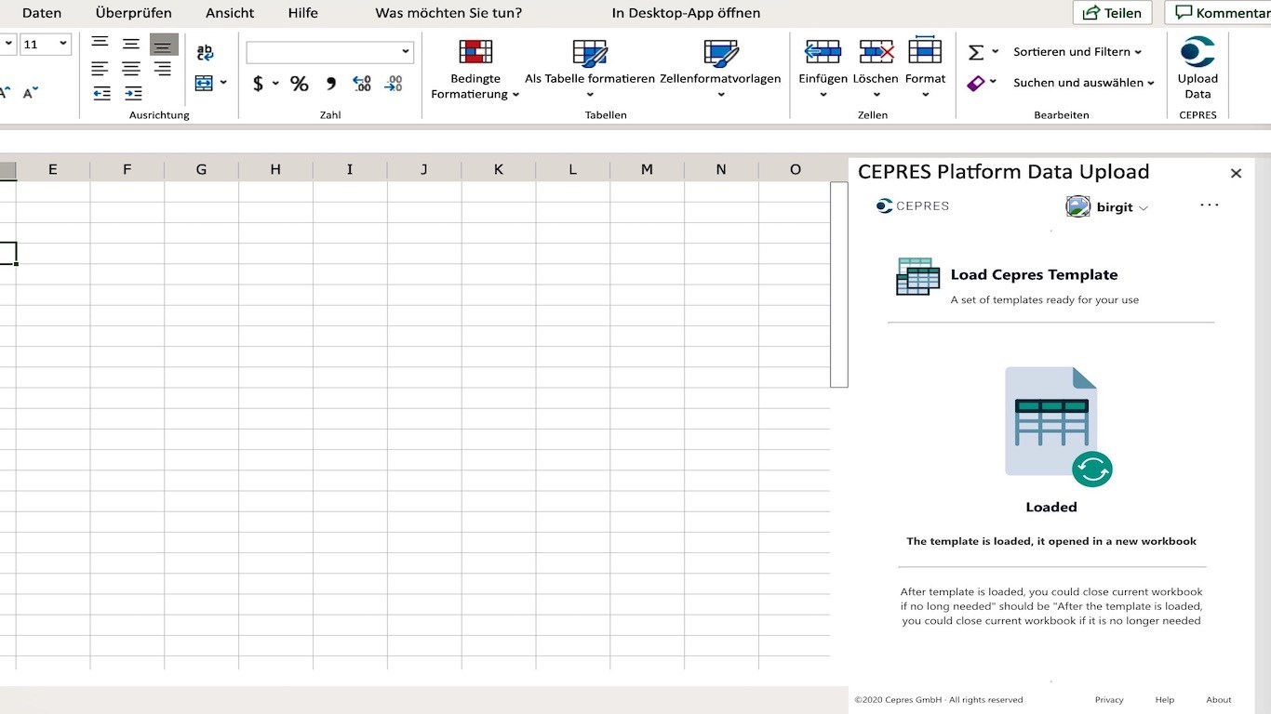Toggle text wrap (abc icon)

[x=206, y=52]
